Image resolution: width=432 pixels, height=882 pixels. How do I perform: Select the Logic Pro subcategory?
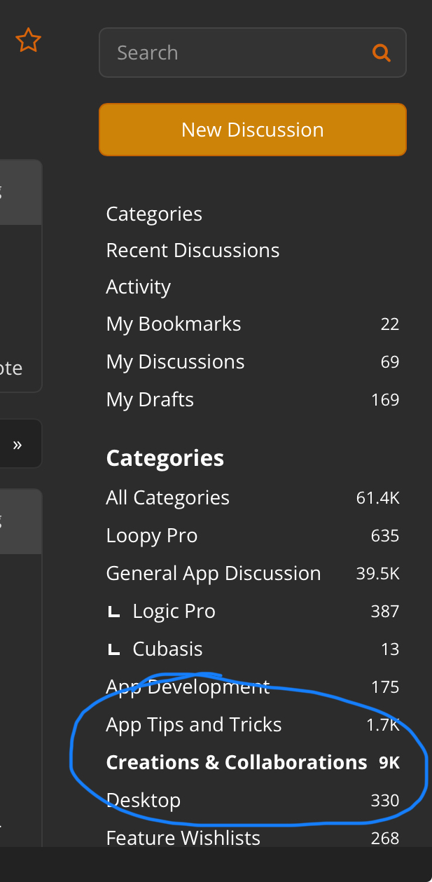[174, 611]
